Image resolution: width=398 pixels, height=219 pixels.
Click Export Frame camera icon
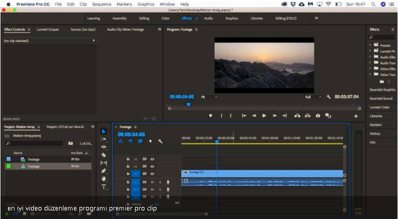318,115
